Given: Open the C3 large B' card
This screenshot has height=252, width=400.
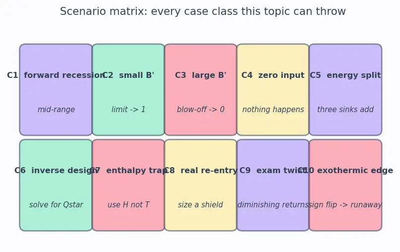Looking at the screenshot, I should (201, 89).
